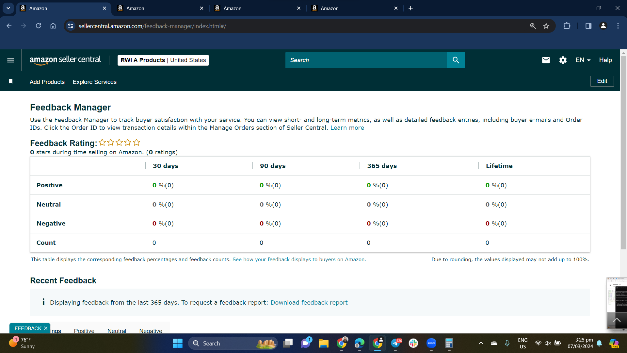The image size is (627, 353).
Task: Switch to the Negative feedback tab
Action: click(x=151, y=331)
